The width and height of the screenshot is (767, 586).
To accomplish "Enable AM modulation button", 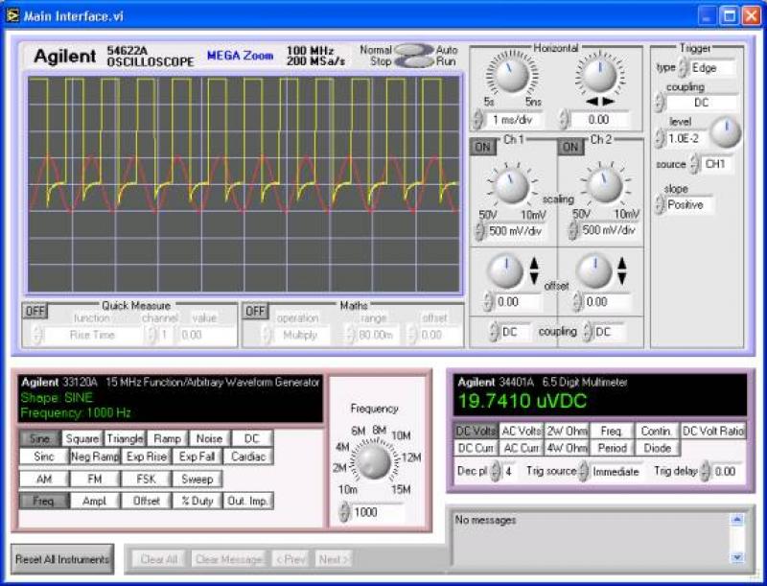I will (x=43, y=479).
